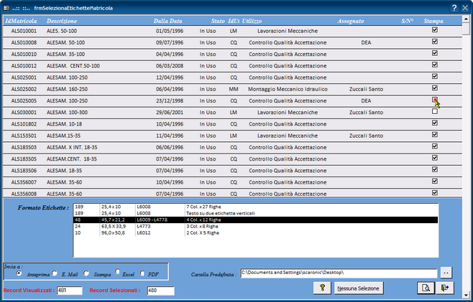Toggle Stampa checkbox for ALS153501

(x=435, y=135)
